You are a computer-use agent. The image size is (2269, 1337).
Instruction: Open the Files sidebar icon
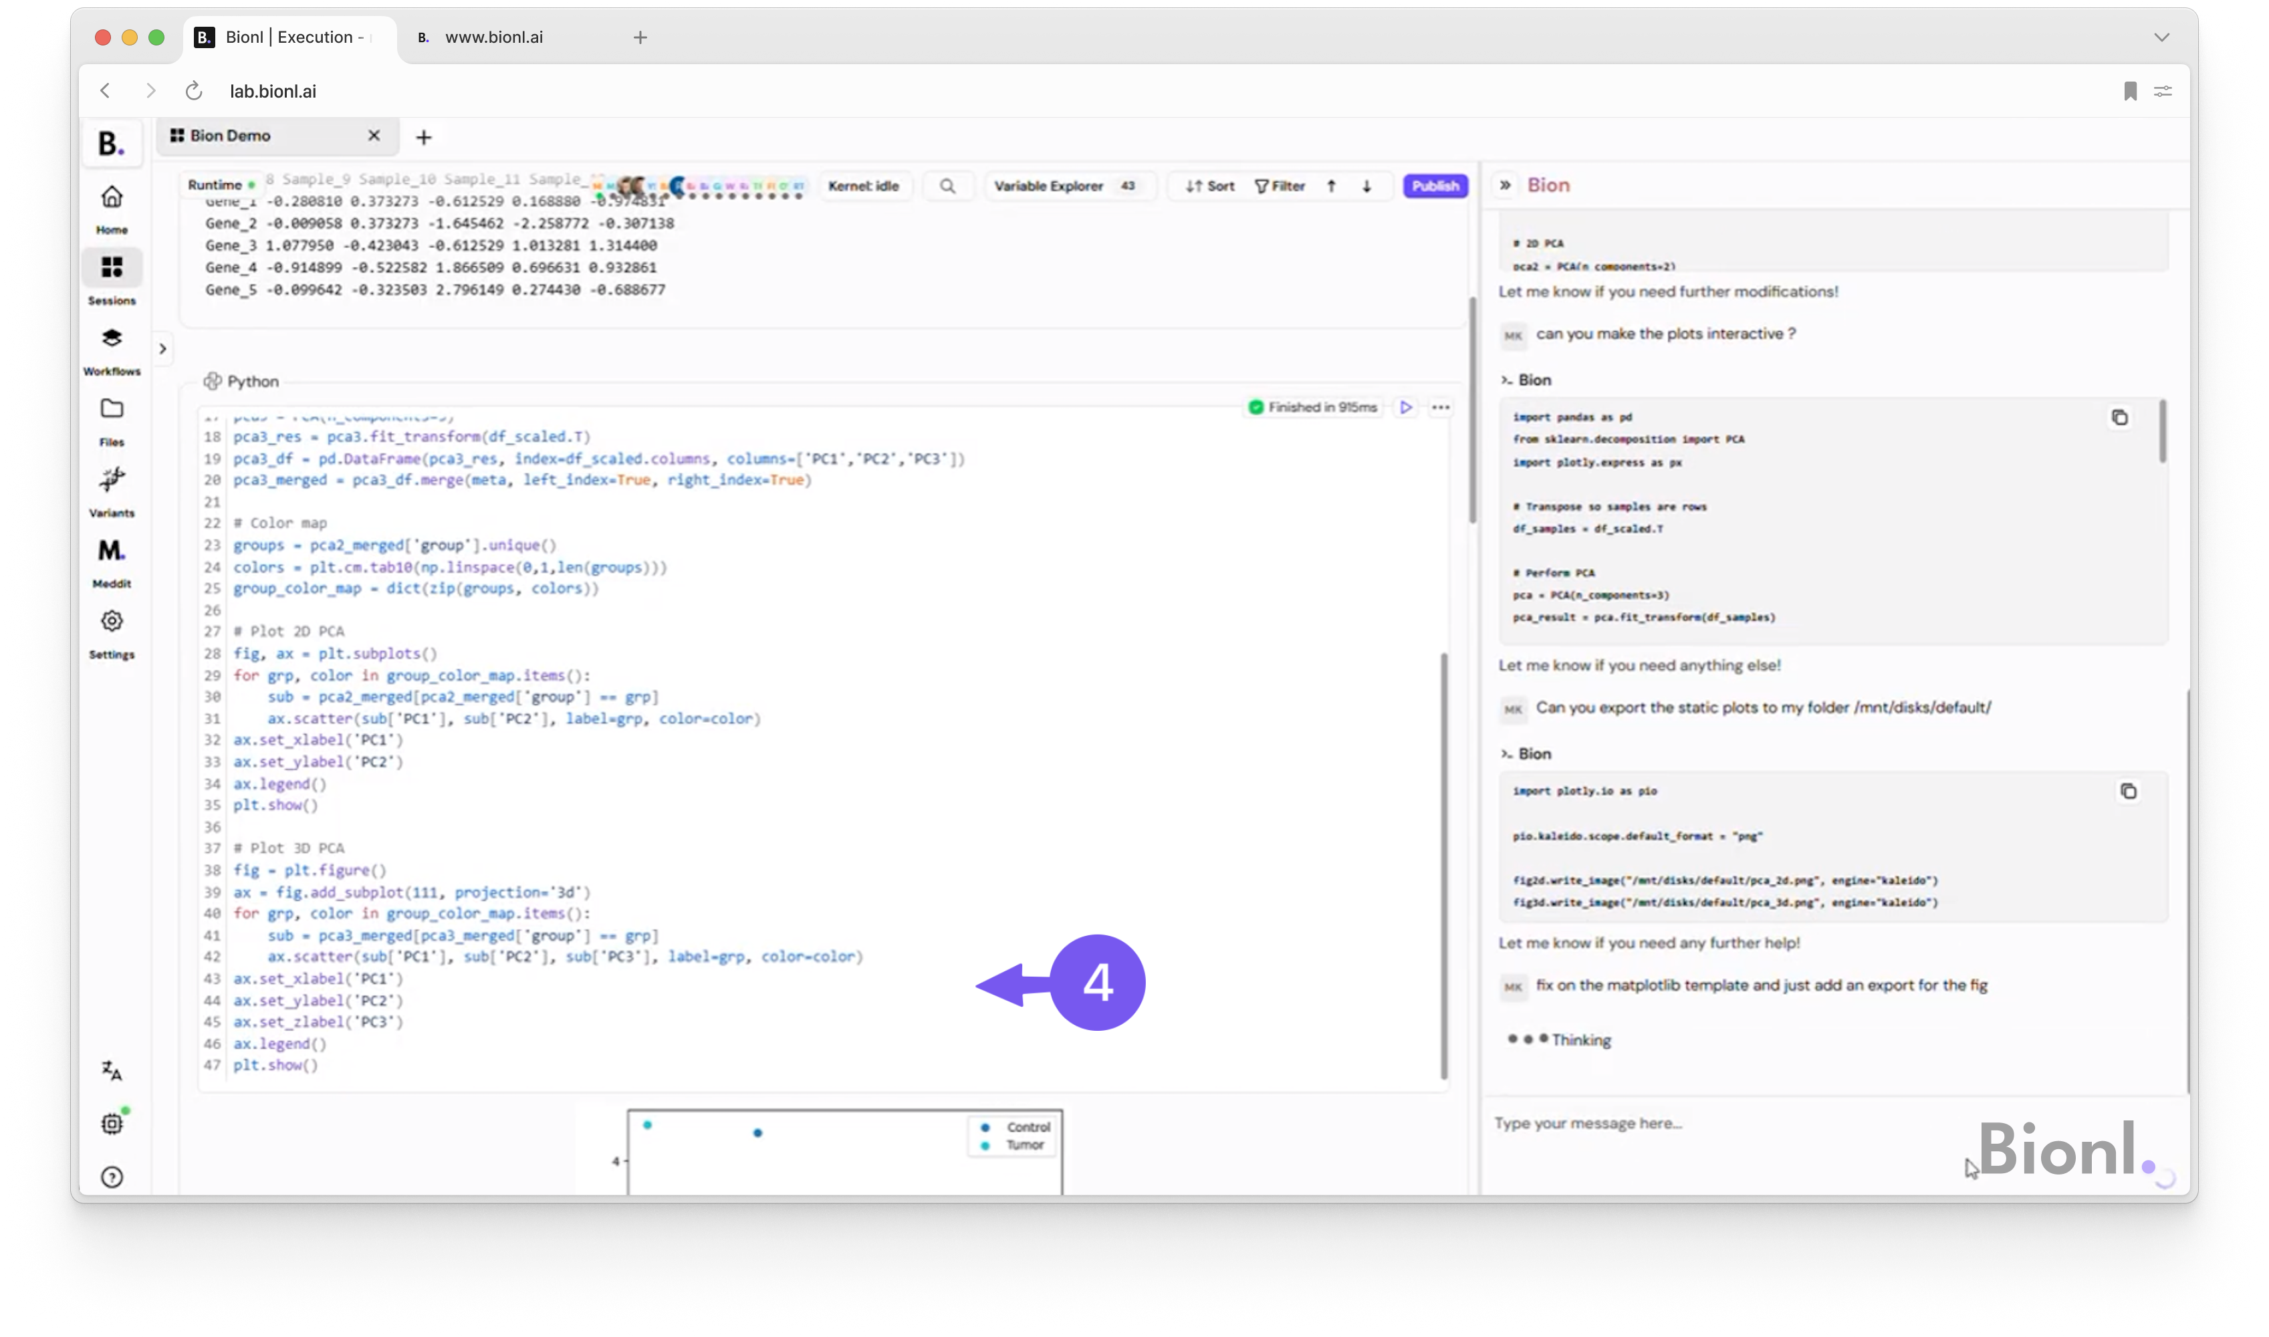(x=112, y=408)
